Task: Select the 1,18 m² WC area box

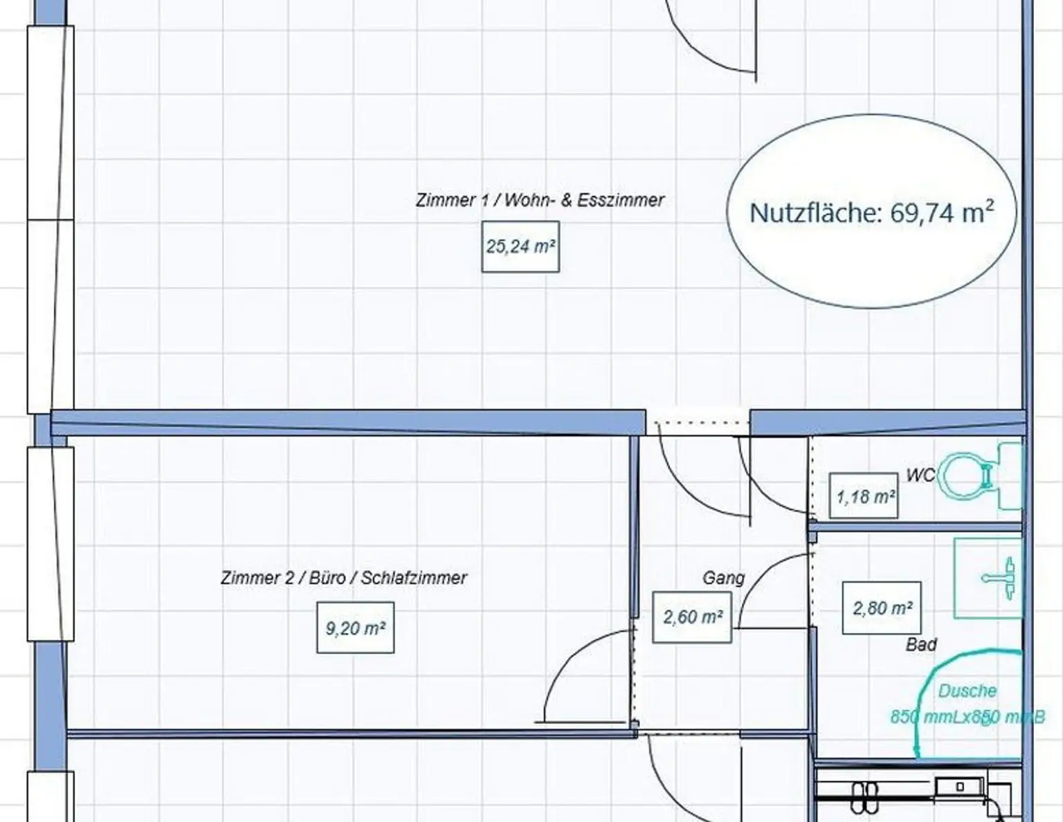Action: click(x=864, y=496)
